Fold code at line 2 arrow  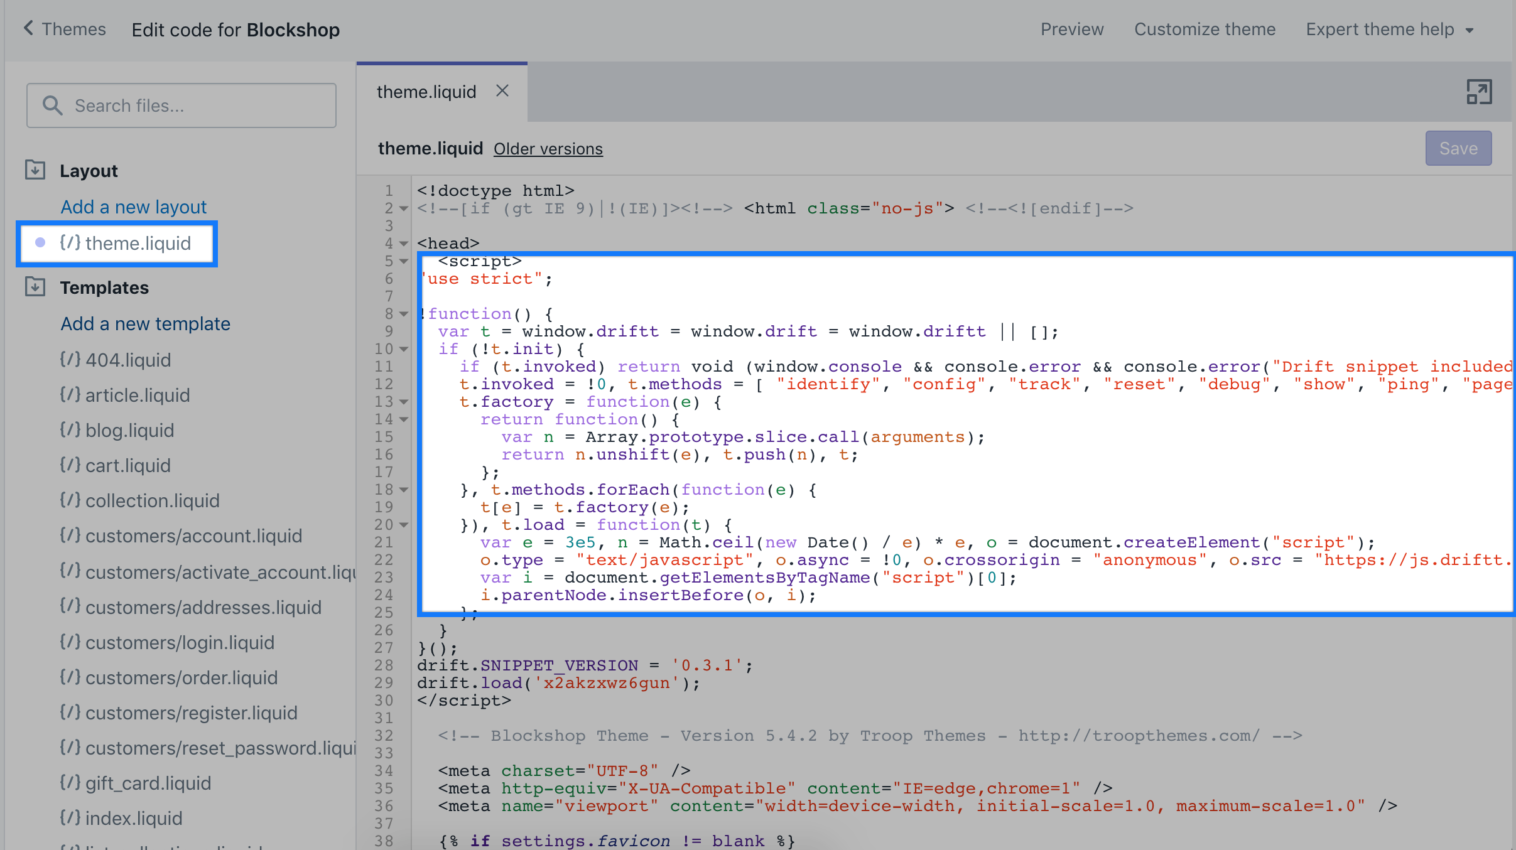(404, 208)
